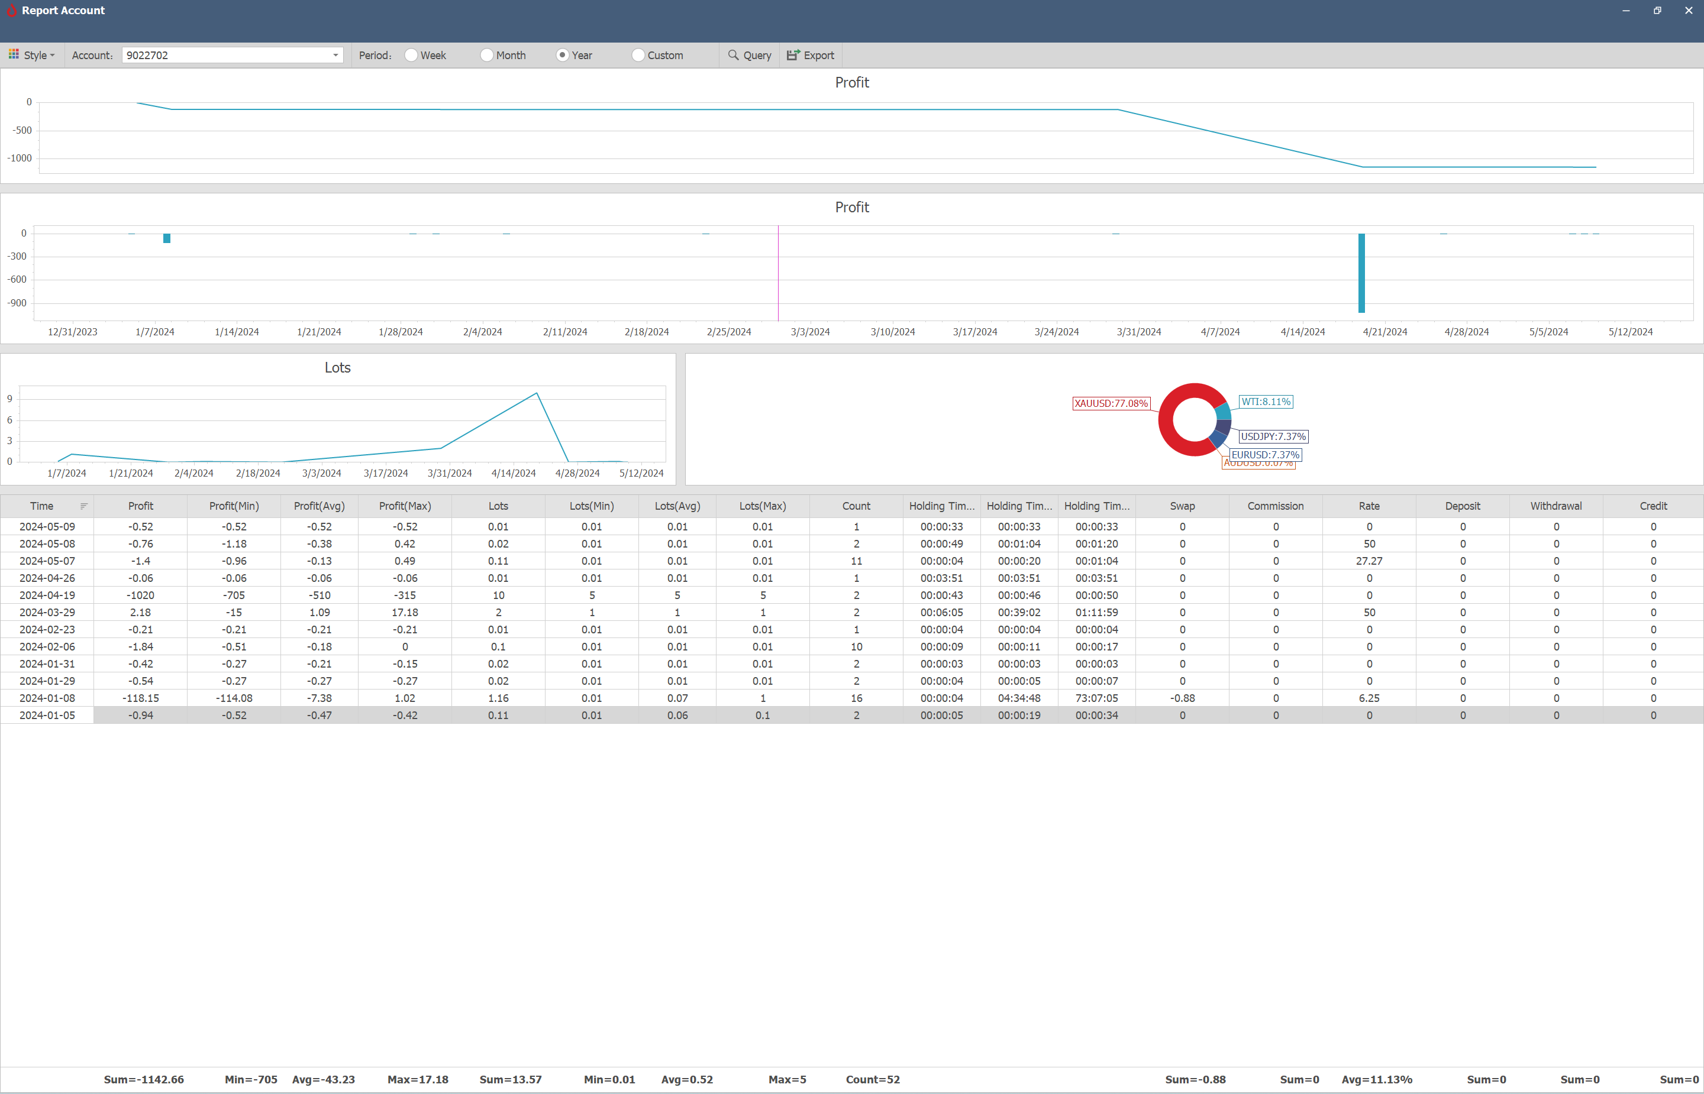Click the -1020 profit cell
Image resolution: width=1704 pixels, height=1094 pixels.
pyautogui.click(x=141, y=595)
